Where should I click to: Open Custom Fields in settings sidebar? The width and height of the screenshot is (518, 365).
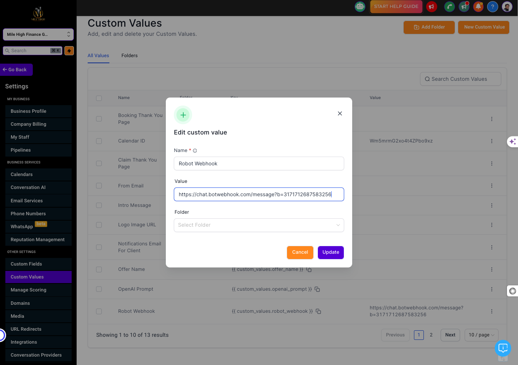tap(38, 264)
